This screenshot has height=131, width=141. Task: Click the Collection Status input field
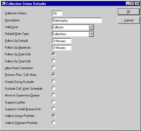(x=57, y=14)
